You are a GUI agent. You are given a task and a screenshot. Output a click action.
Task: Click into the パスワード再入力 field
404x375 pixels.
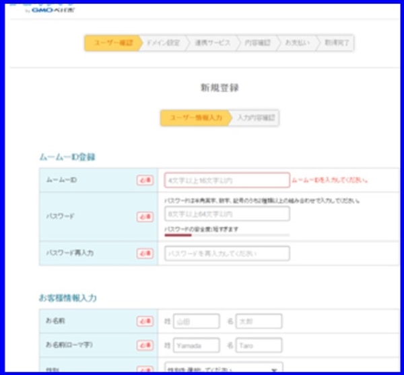[227, 253]
